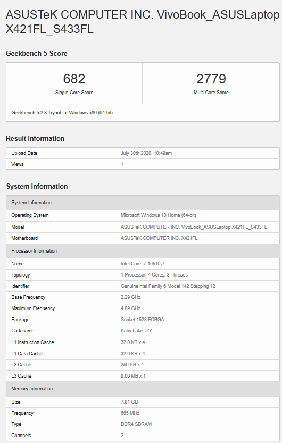Click the Intel Core i7-10510U value
This screenshot has width=282, height=443.
coord(142,264)
